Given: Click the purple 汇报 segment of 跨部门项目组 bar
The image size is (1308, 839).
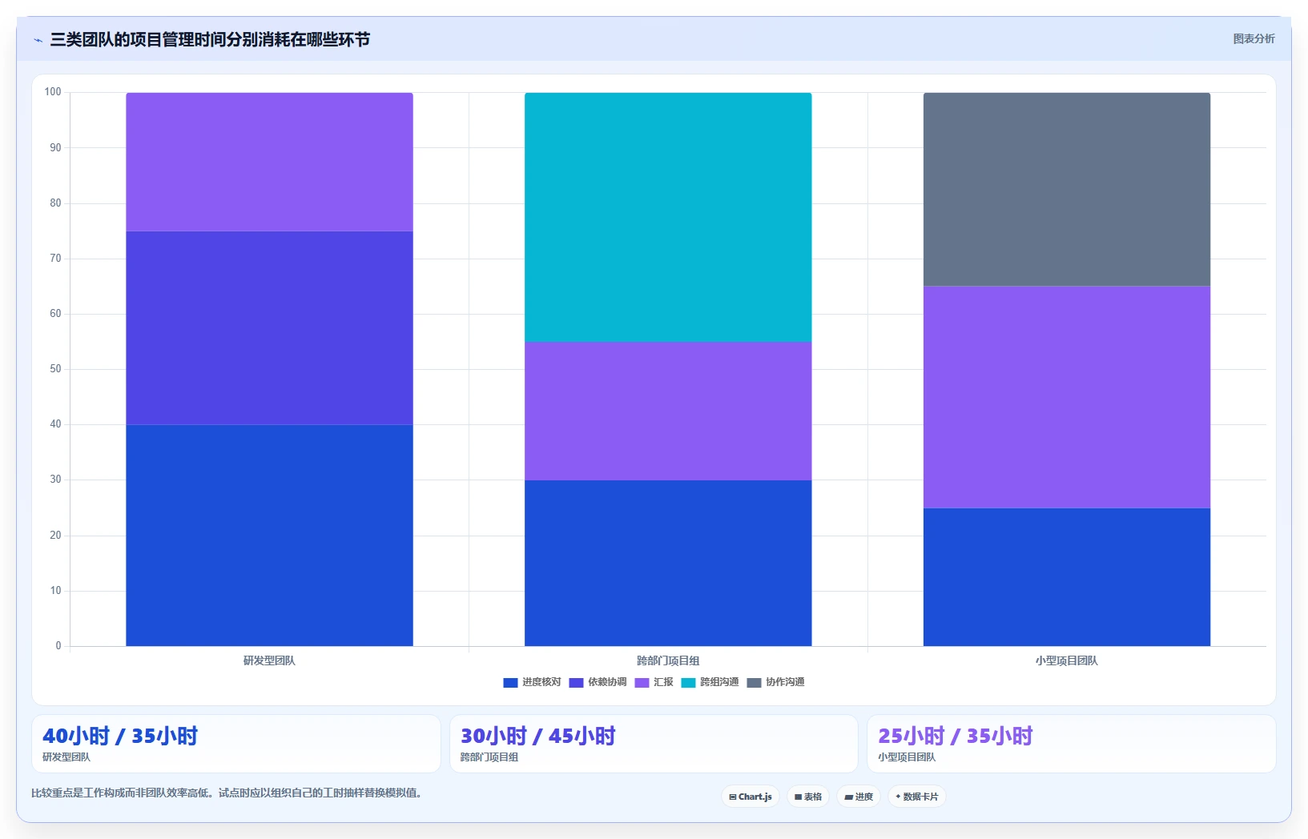Looking at the screenshot, I should point(668,411).
